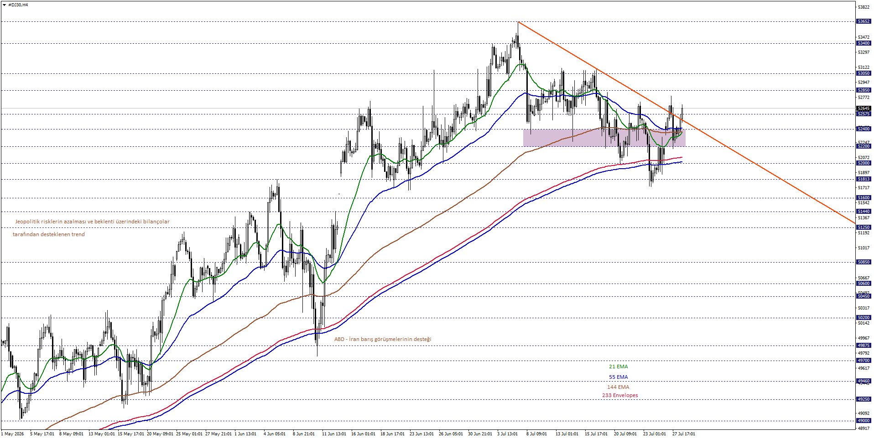Screen dimensions: 874x439
Task: Click the 53652 price level tag
Action: tap(864, 21)
